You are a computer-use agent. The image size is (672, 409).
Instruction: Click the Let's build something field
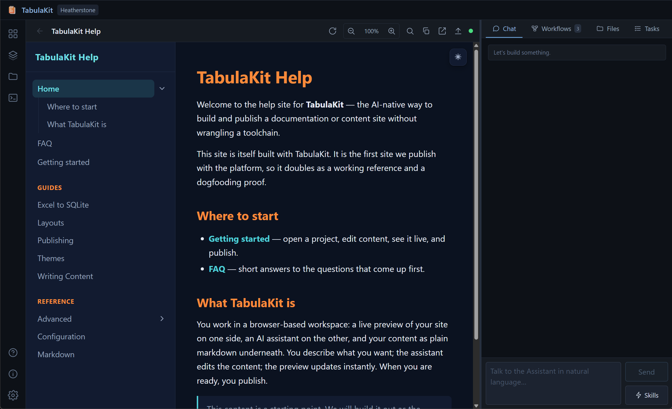(x=577, y=52)
